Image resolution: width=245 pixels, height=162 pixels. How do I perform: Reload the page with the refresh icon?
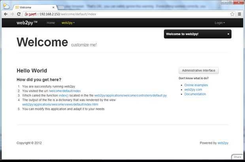pyautogui.click(x=19, y=14)
